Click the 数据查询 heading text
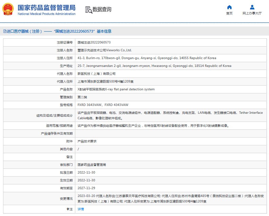This screenshot has width=269, height=216. click(x=102, y=10)
